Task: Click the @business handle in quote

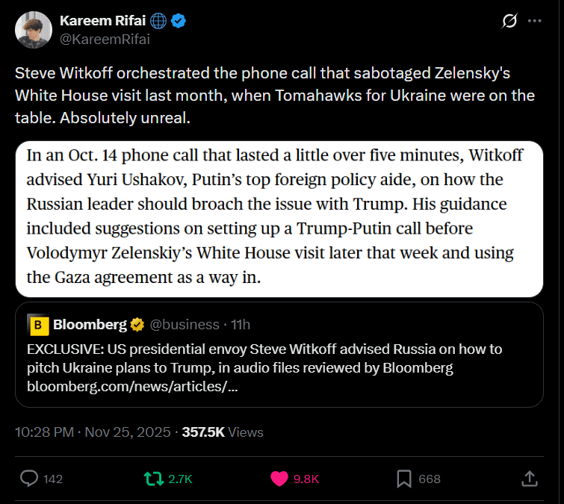Action: click(x=185, y=324)
